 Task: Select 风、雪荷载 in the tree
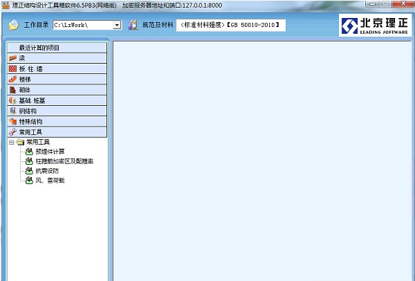(x=50, y=181)
